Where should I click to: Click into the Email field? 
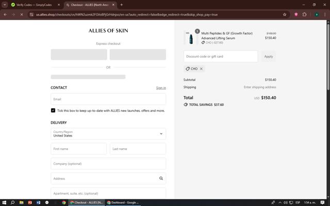pyautogui.click(x=108, y=99)
